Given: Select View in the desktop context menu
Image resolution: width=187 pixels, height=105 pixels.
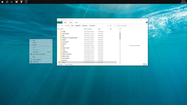Looking at the screenshot, I should pos(41,41).
